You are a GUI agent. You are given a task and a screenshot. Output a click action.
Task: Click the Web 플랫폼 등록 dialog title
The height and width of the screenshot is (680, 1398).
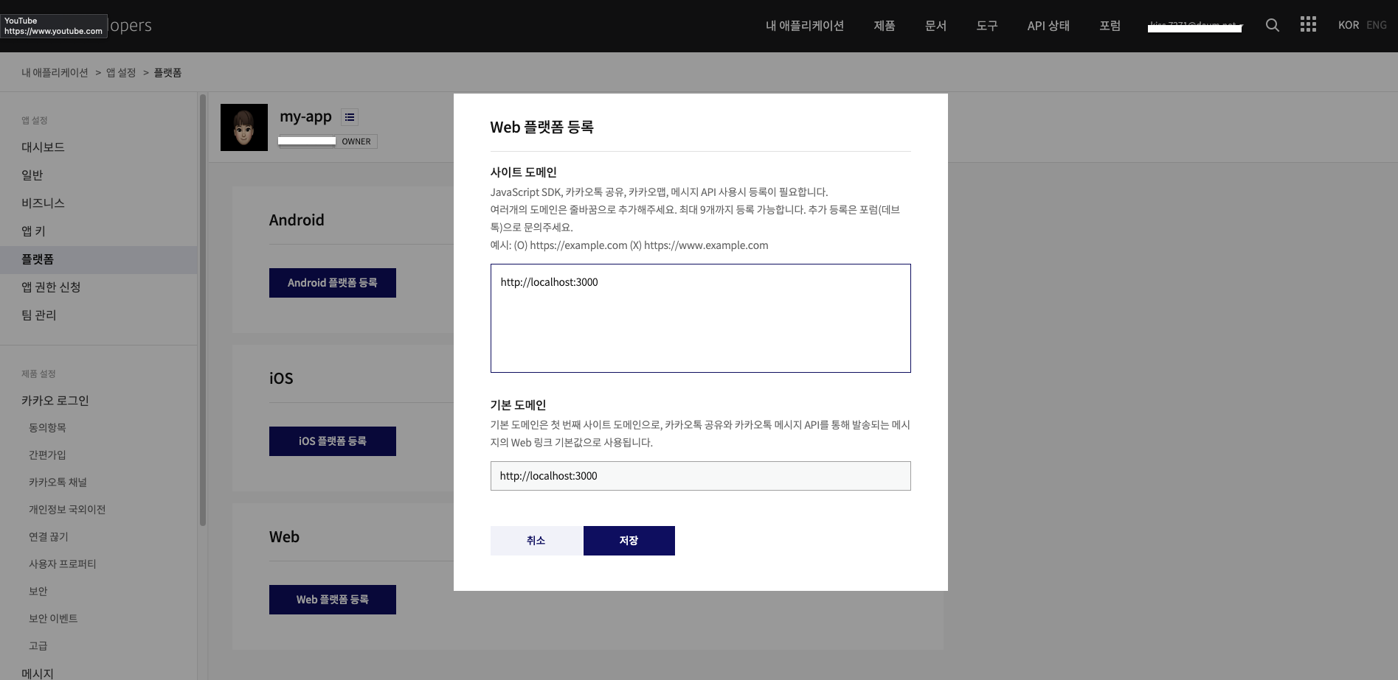(x=542, y=127)
